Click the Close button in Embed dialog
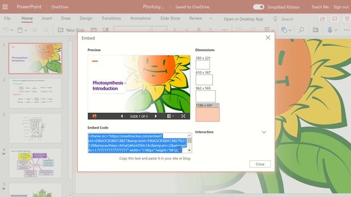This screenshot has width=351, height=197. tap(260, 164)
